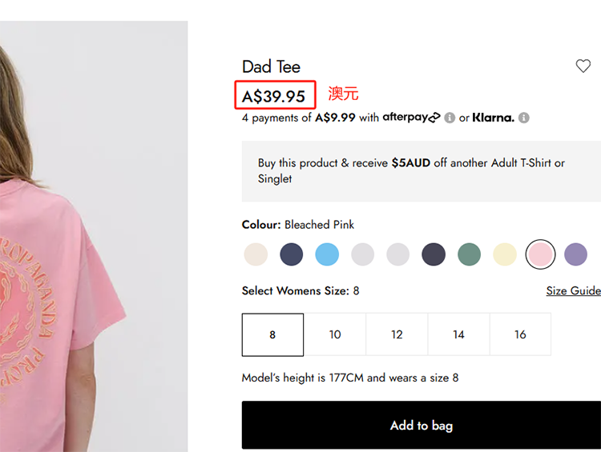Choose size 10

(x=335, y=334)
